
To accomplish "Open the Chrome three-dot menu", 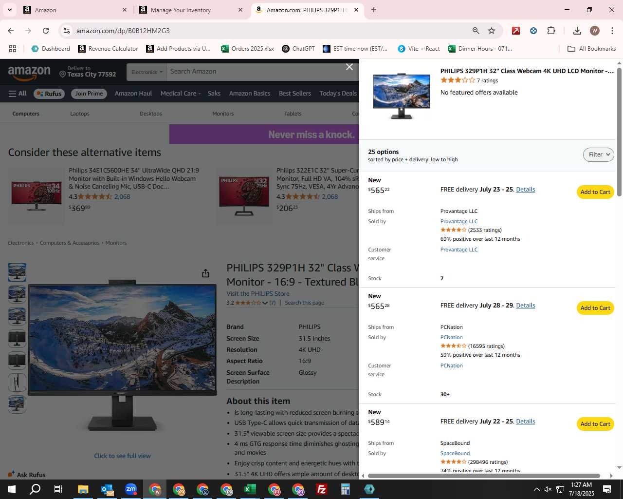I will point(612,31).
